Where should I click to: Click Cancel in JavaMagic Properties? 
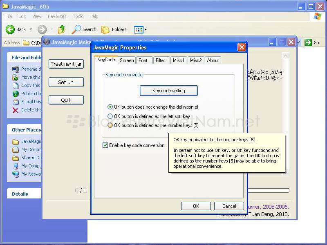click(229, 206)
